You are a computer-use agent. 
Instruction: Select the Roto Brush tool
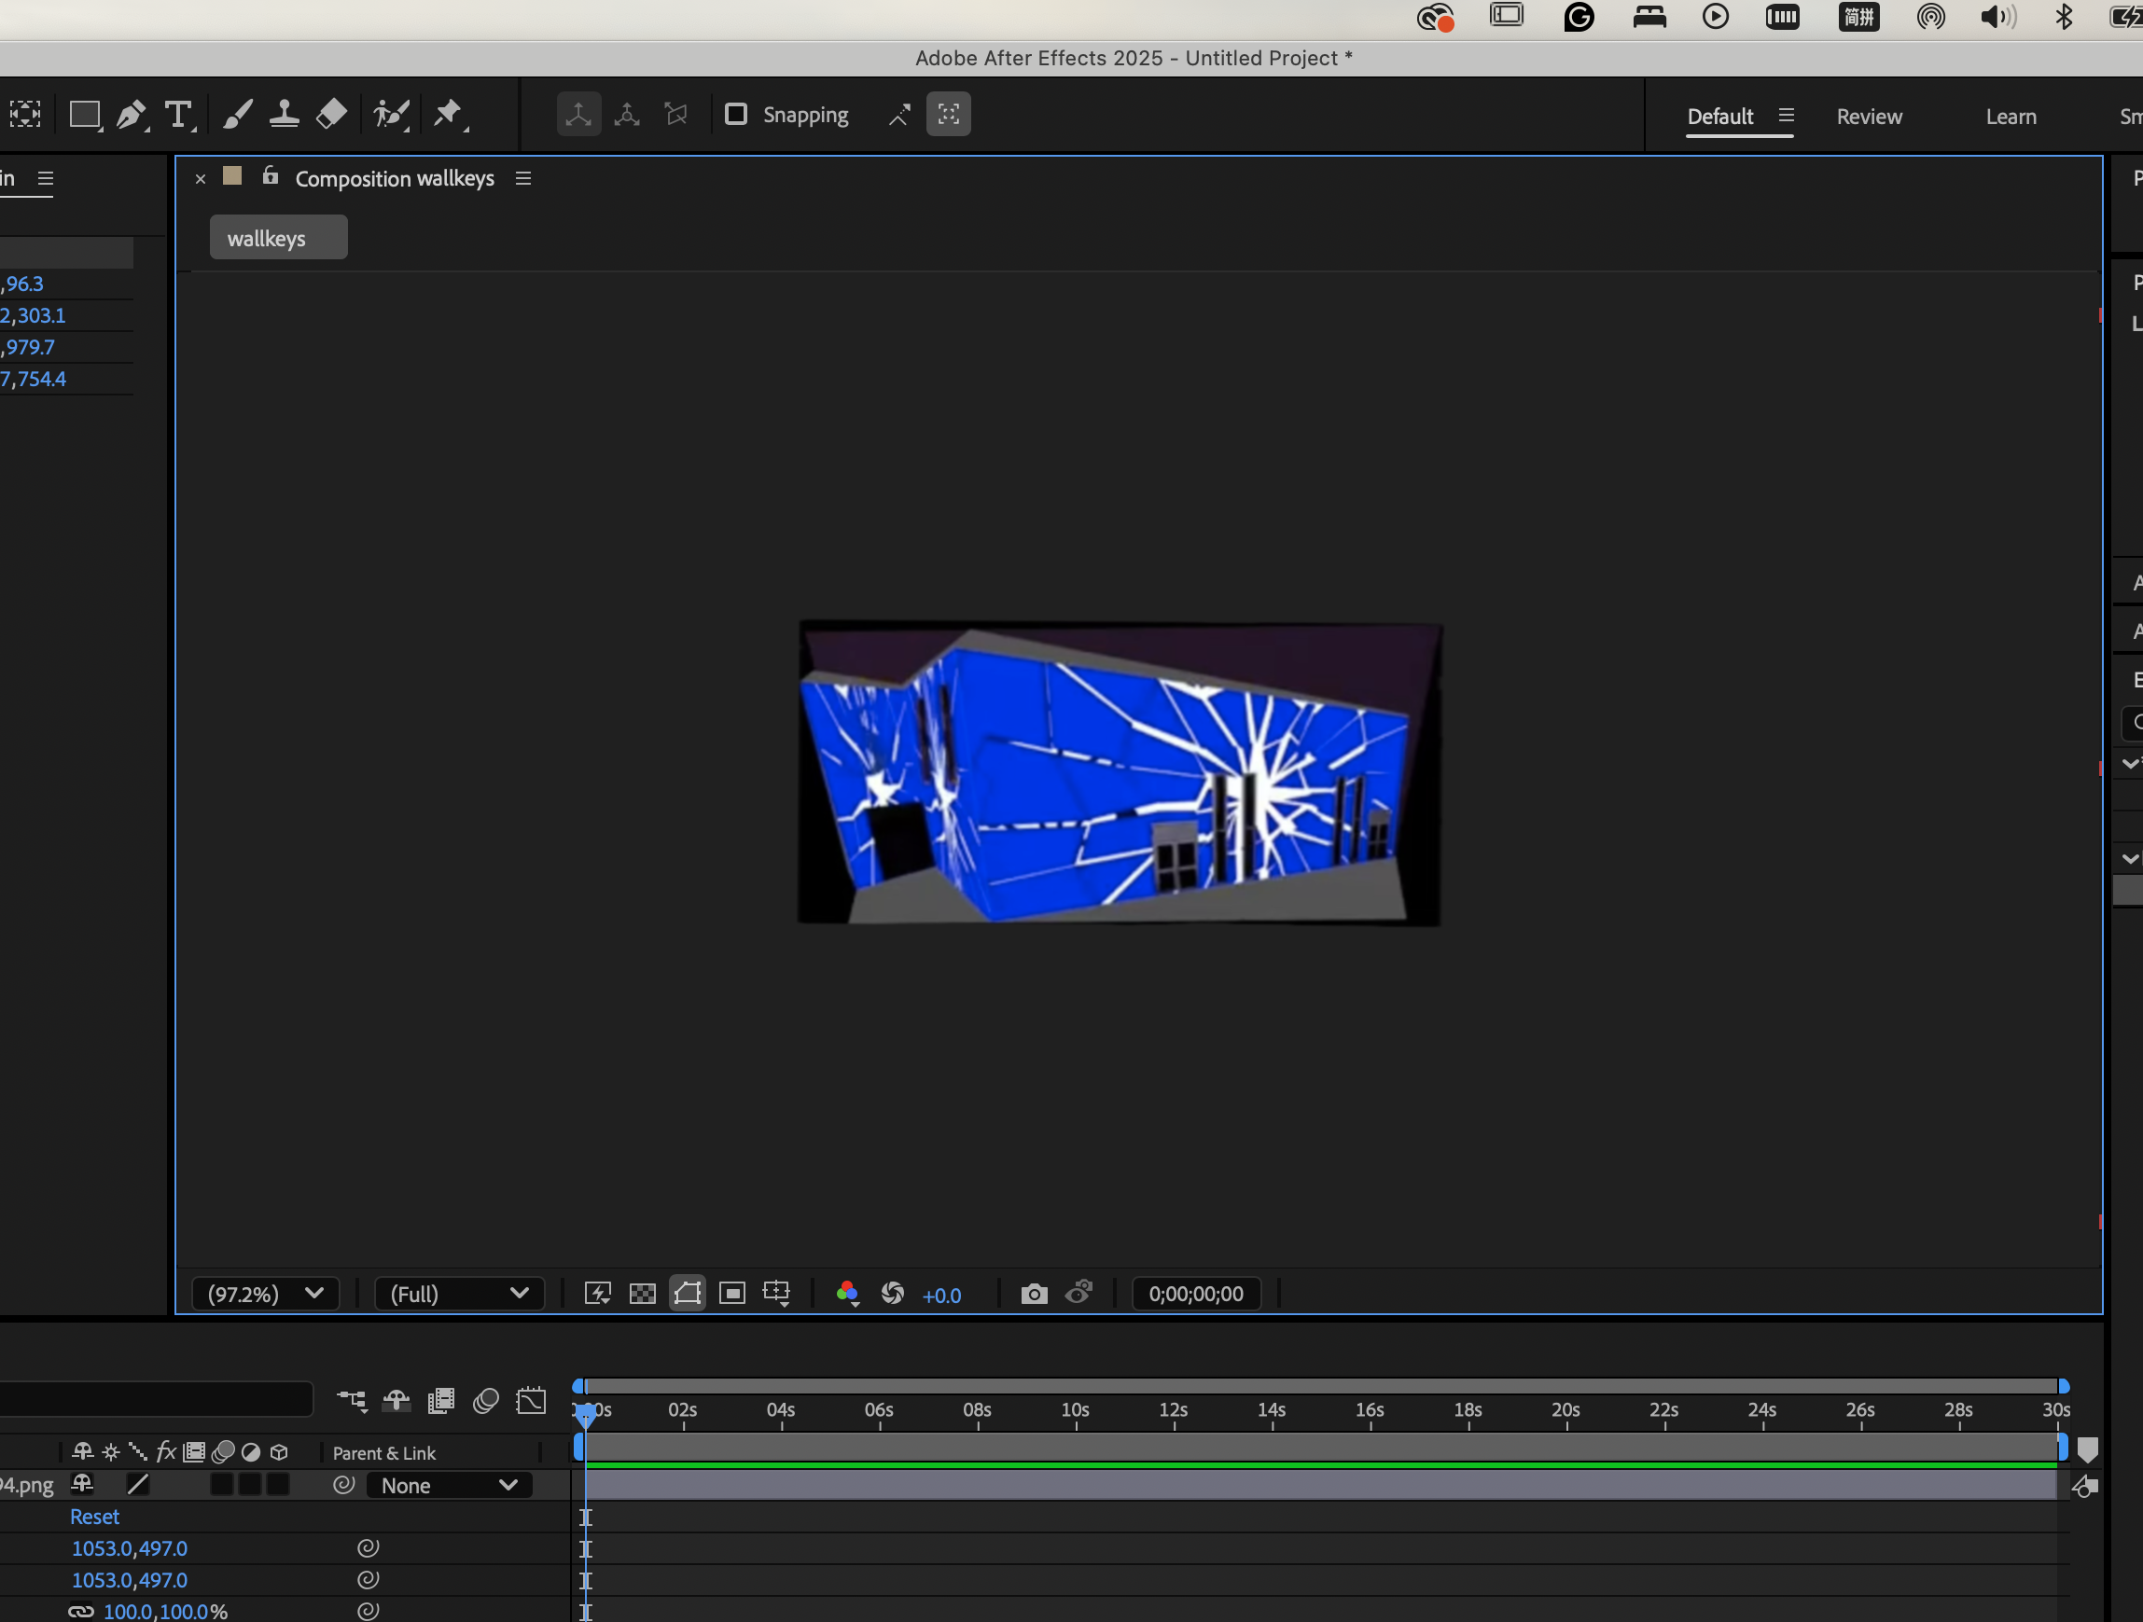(390, 116)
